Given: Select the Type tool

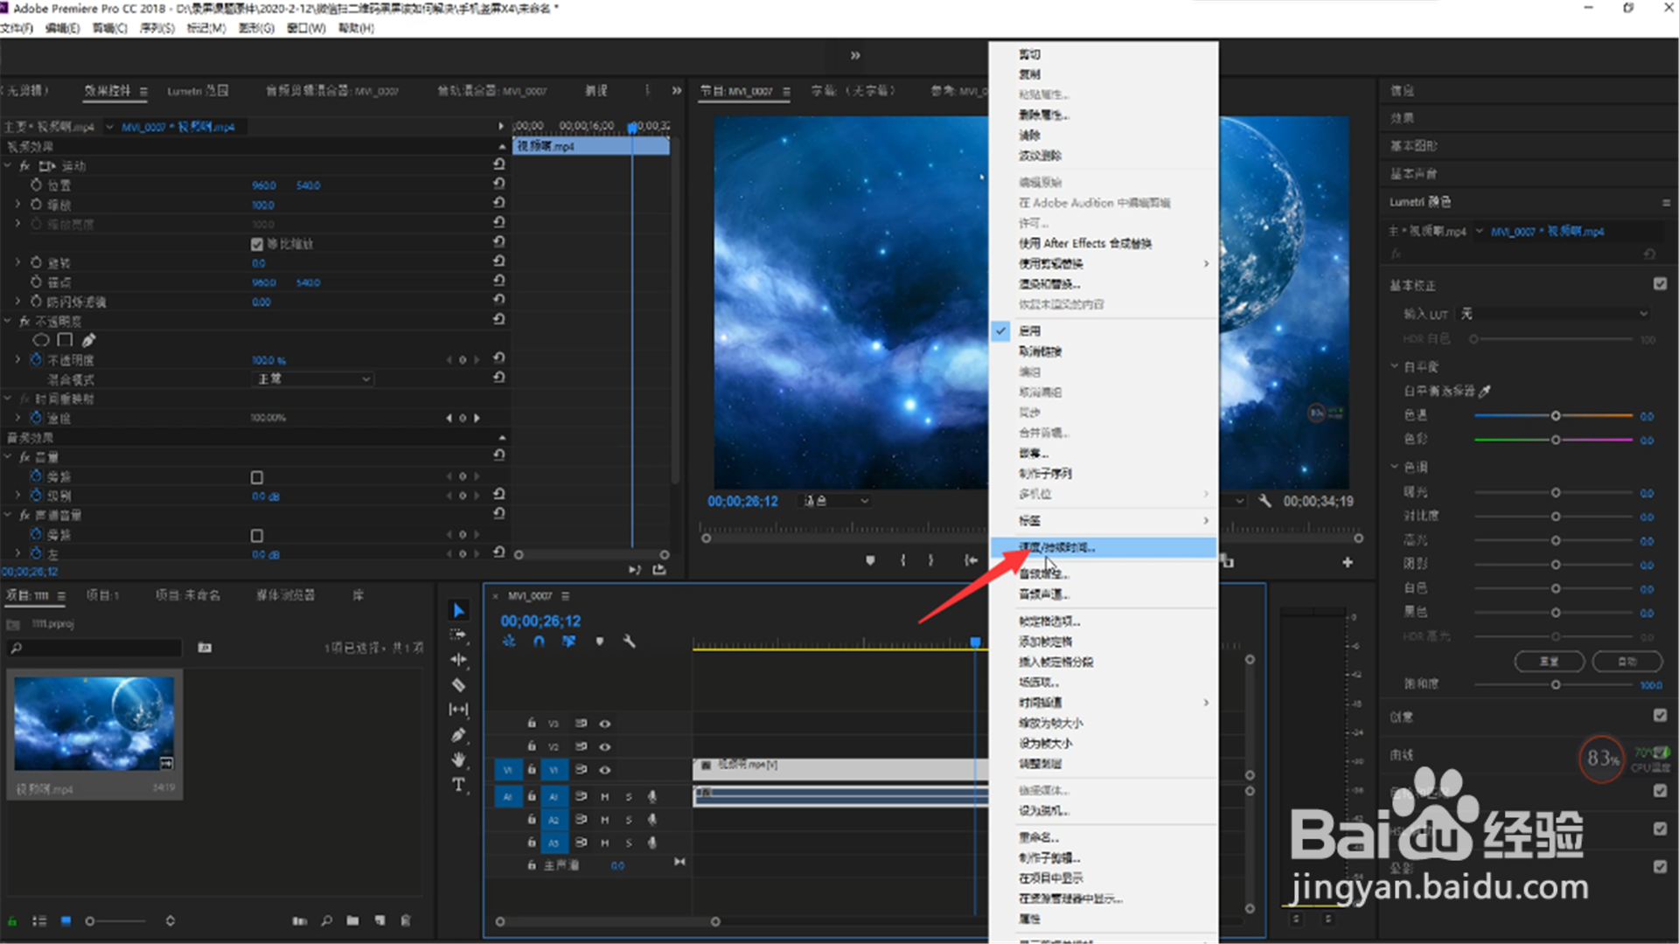Looking at the screenshot, I should coord(458,785).
